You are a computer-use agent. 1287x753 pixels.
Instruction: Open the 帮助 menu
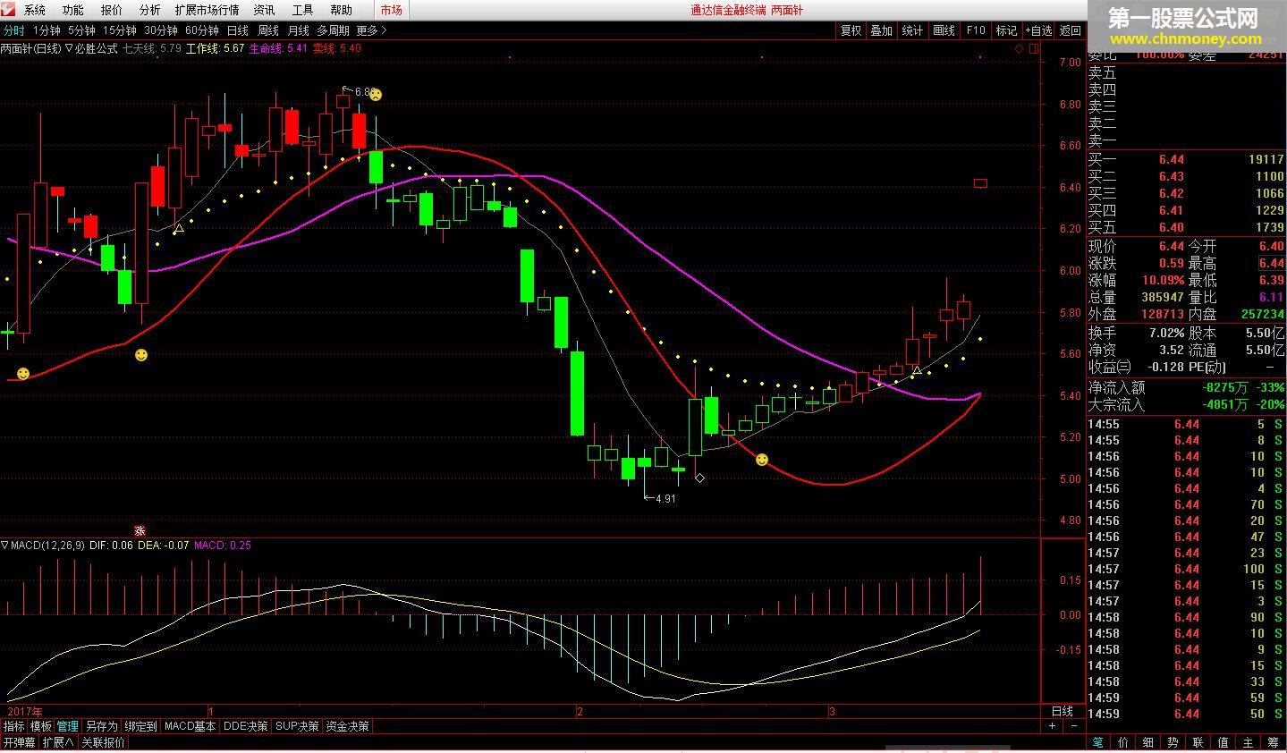(342, 10)
